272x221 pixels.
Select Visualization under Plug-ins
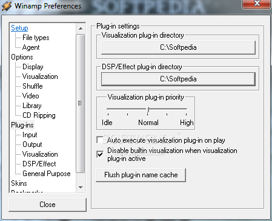coord(40,154)
